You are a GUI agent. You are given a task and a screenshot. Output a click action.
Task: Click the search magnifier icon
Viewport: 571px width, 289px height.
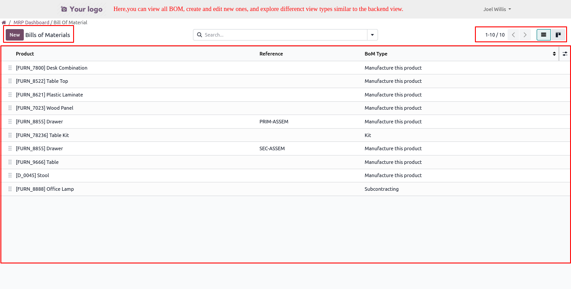click(x=199, y=35)
